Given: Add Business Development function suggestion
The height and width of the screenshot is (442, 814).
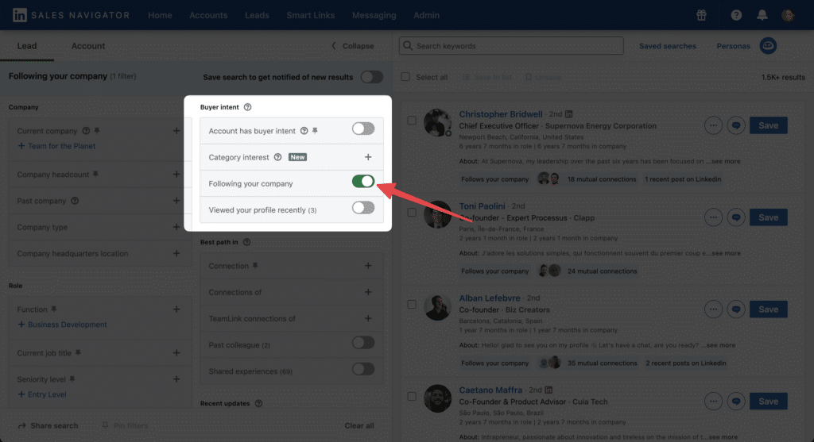Looking at the screenshot, I should (x=62, y=325).
